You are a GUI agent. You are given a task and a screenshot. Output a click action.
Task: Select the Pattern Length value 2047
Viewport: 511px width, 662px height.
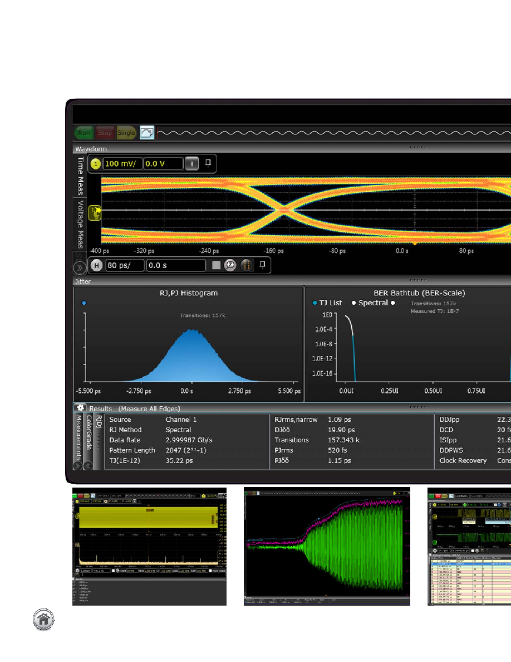(186, 450)
